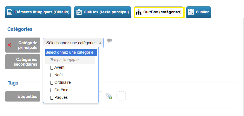Click the clipboard icon on texte principal tab
244x116 pixels.
(79, 12)
